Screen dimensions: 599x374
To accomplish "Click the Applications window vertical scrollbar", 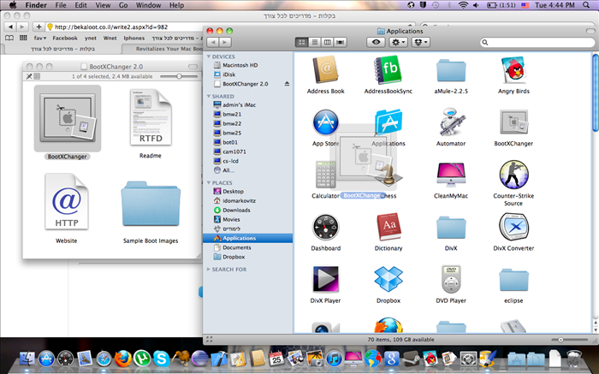I will tap(596, 93).
